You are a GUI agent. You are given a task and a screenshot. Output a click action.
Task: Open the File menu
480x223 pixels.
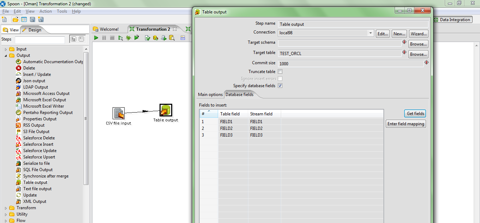[x=6, y=11]
